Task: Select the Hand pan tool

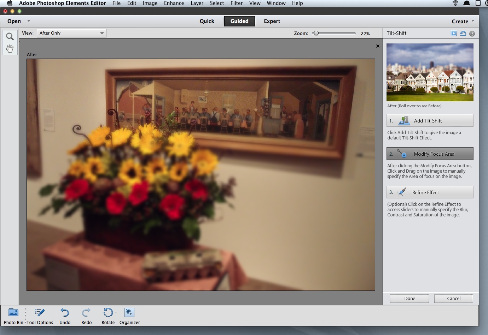Action: click(x=10, y=48)
